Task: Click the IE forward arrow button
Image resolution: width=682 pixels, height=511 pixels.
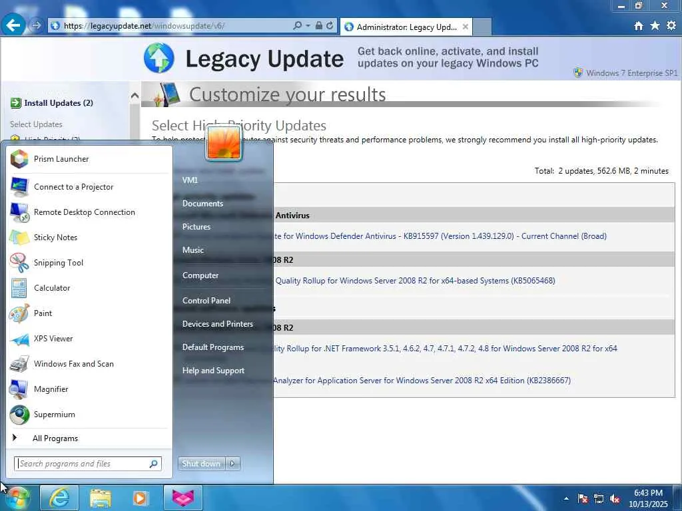Action: point(36,26)
